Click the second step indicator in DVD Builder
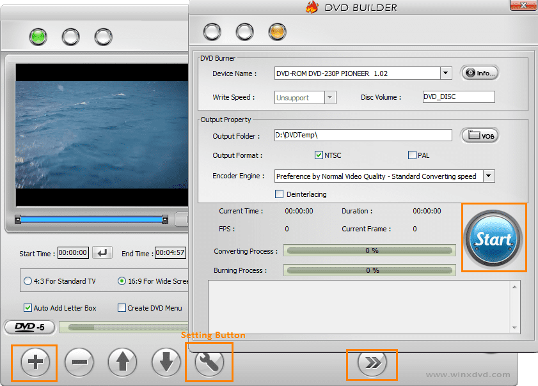538x386 pixels. 244,32
